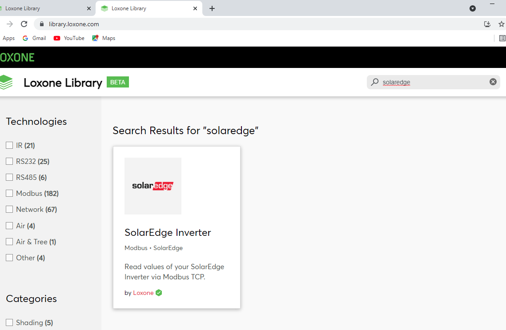Open the Maps bookmark
The image size is (506, 330).
tap(104, 38)
